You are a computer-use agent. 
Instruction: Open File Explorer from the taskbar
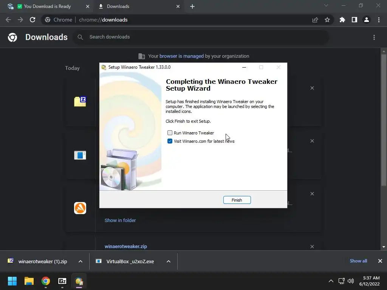29,281
